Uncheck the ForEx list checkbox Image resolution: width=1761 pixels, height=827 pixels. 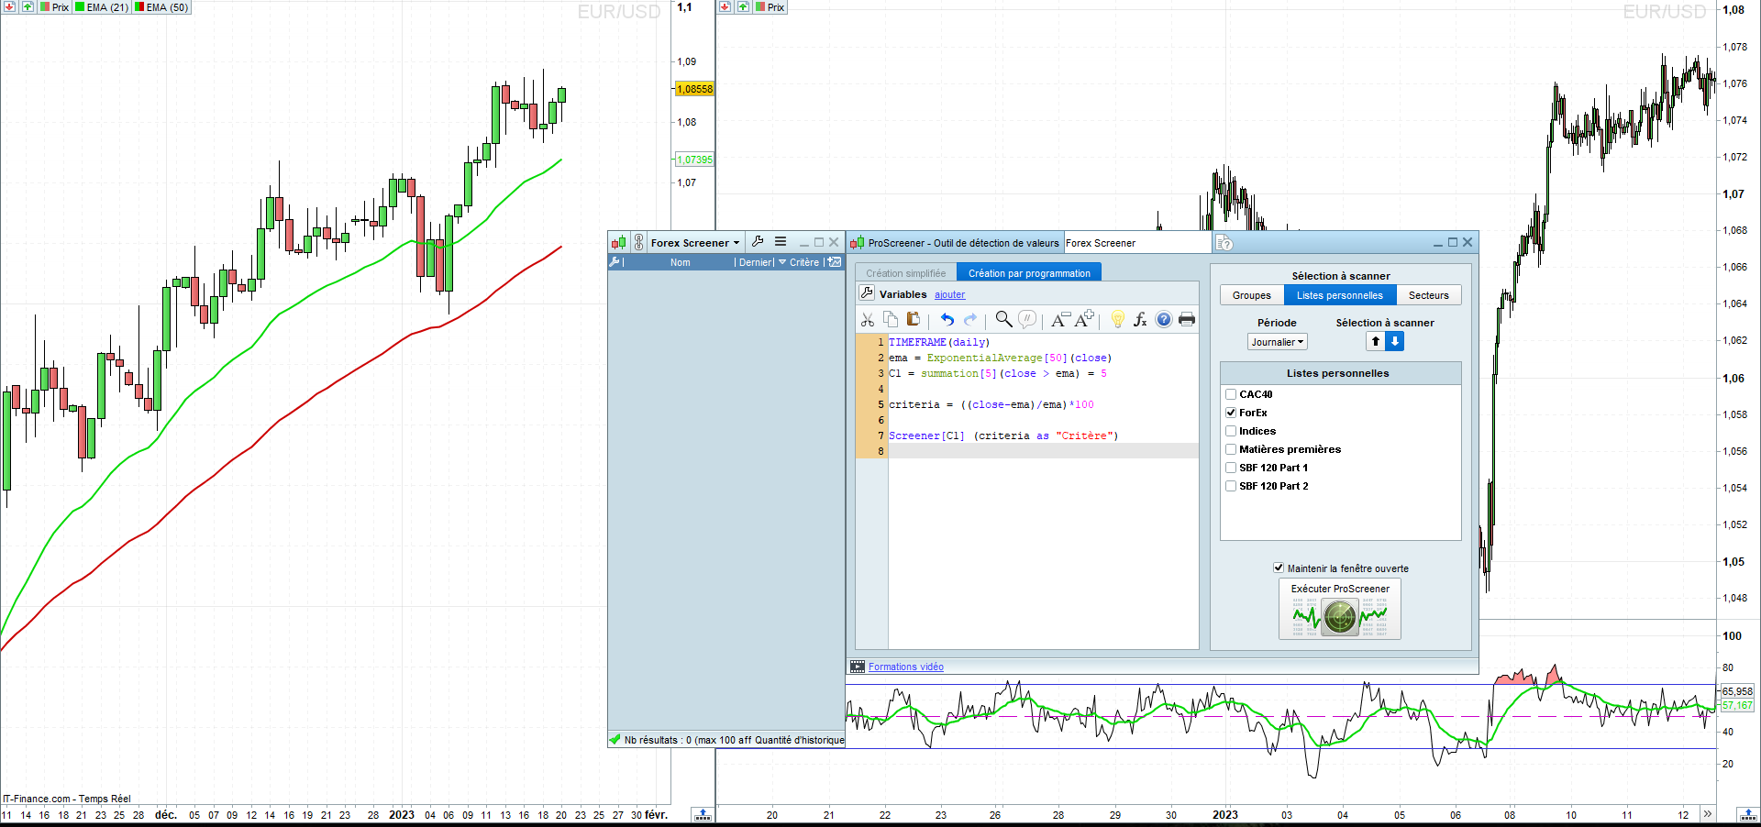1231,413
